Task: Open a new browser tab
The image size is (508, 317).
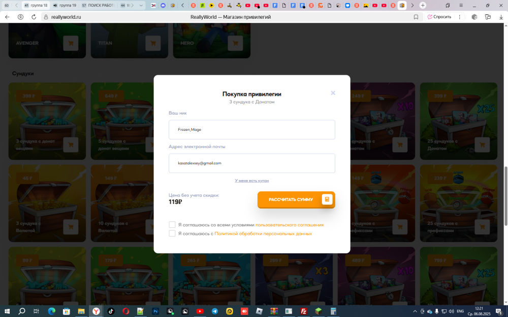Action: pyautogui.click(x=423, y=5)
